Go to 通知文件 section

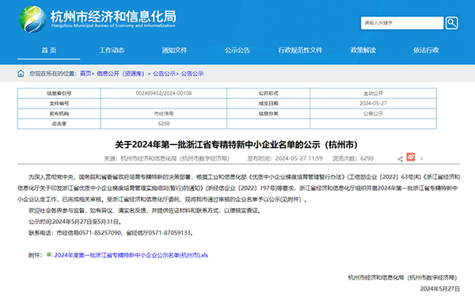coord(174,50)
